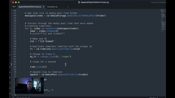Click file icon beside window title

point(79,2)
